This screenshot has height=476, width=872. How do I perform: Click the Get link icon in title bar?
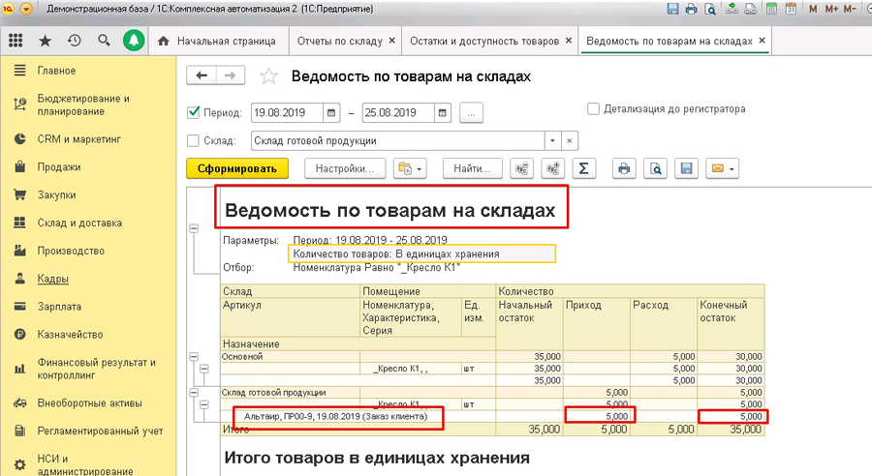pos(732,9)
